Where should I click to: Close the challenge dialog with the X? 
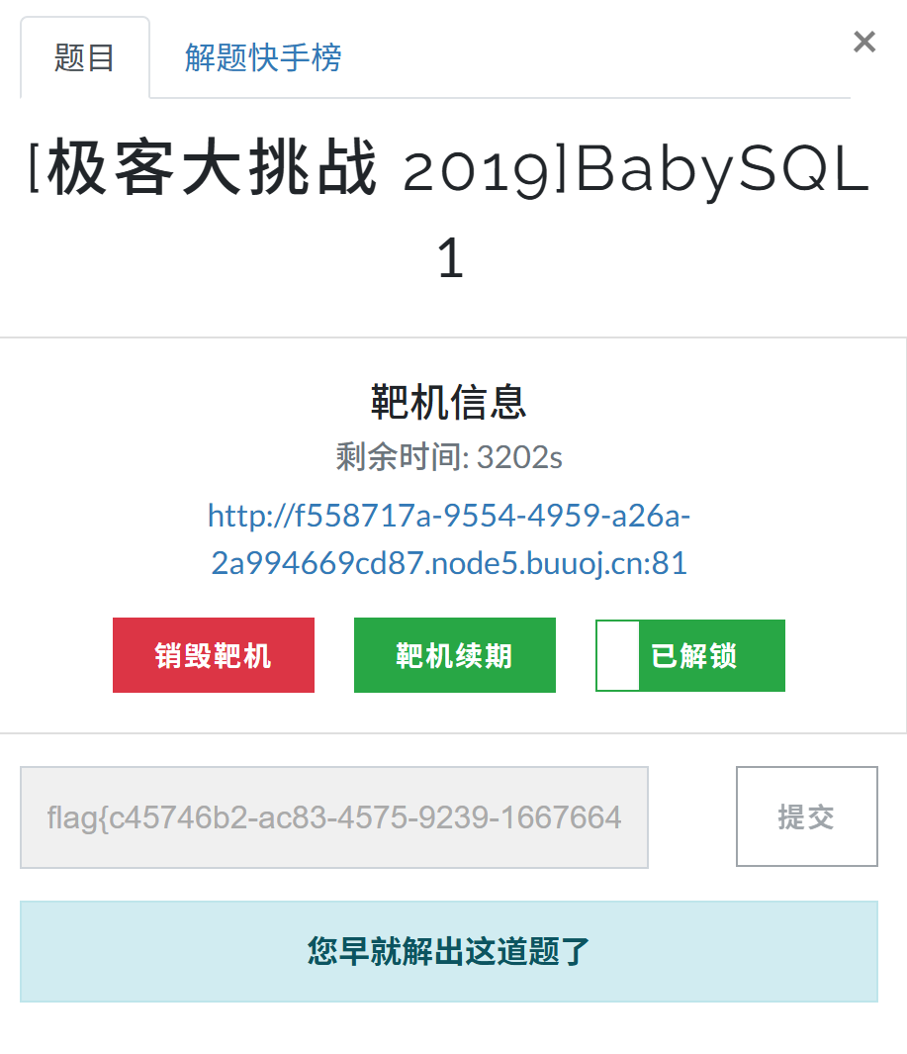pyautogui.click(x=863, y=42)
